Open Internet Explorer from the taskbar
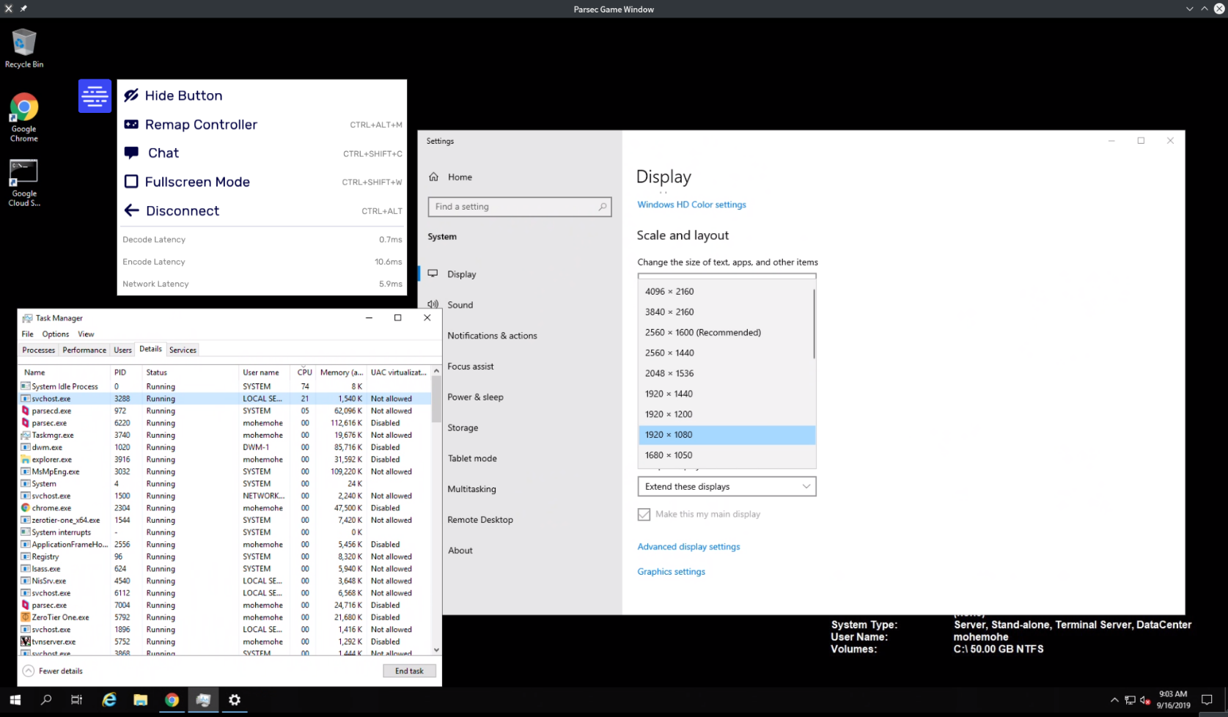Viewport: 1228px width, 717px height. (x=109, y=700)
